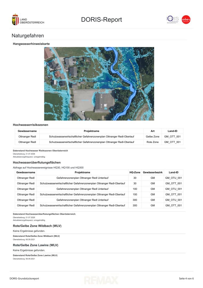Click 'Datenstand Hochwasserüberflutungsflächen Oberösterreich' text
This screenshot has height=288, width=203.
44,214
